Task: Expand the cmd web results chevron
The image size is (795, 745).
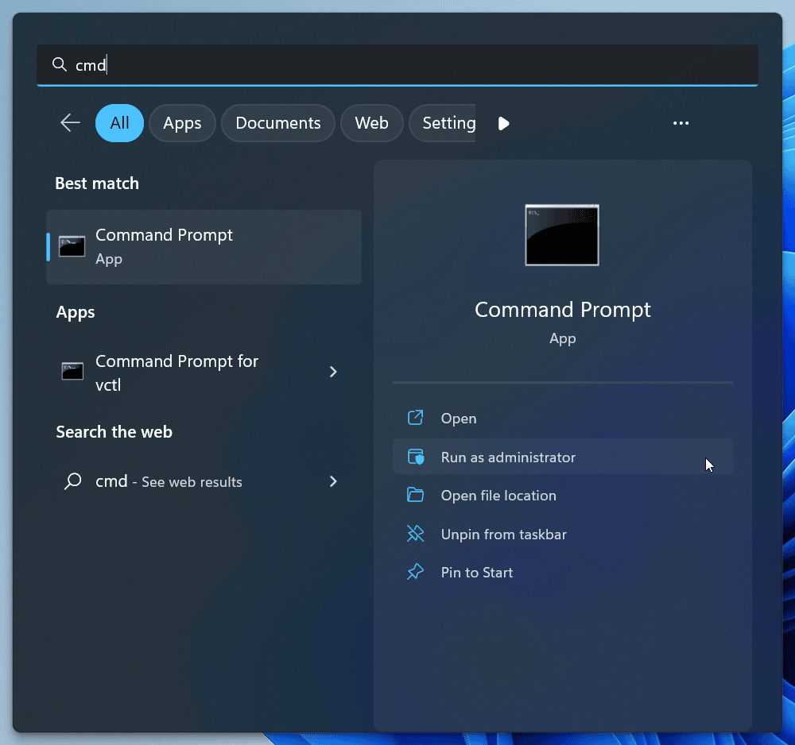Action: click(333, 481)
